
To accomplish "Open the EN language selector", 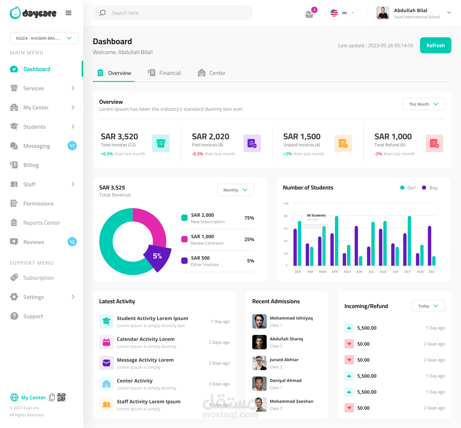I will [x=342, y=13].
